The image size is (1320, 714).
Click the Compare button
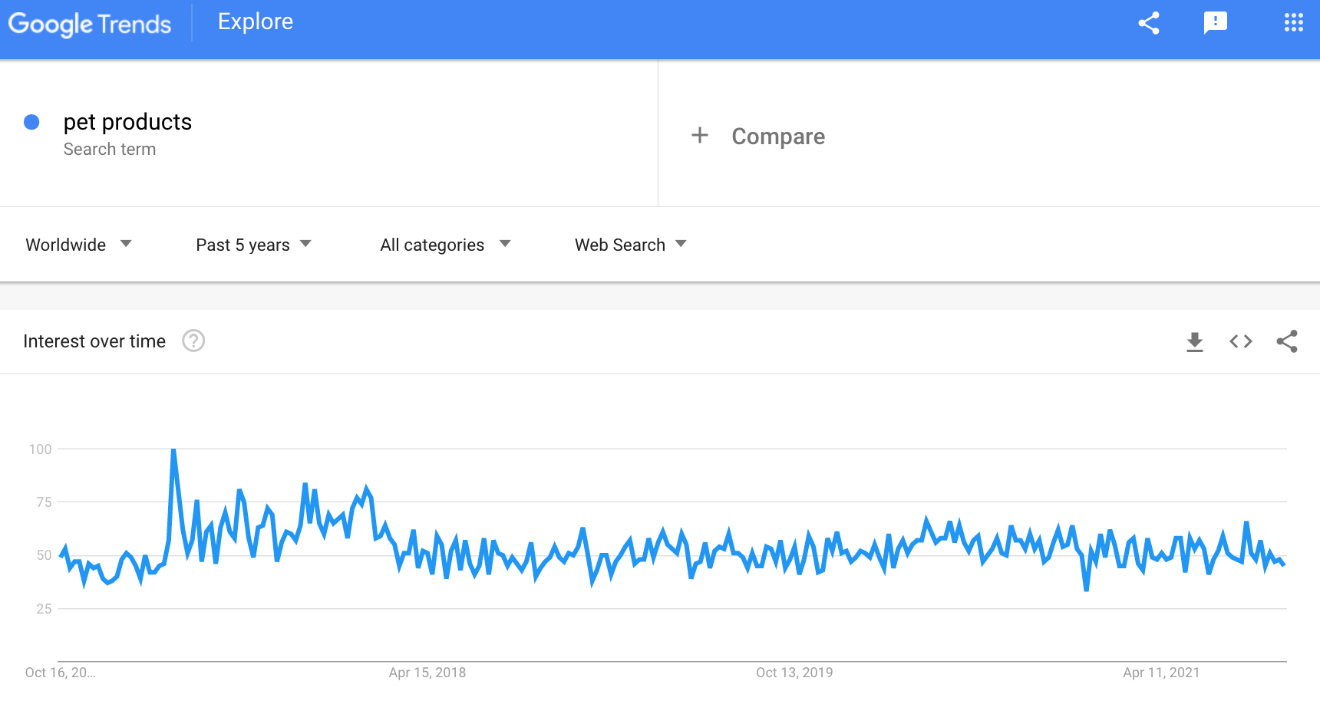777,137
